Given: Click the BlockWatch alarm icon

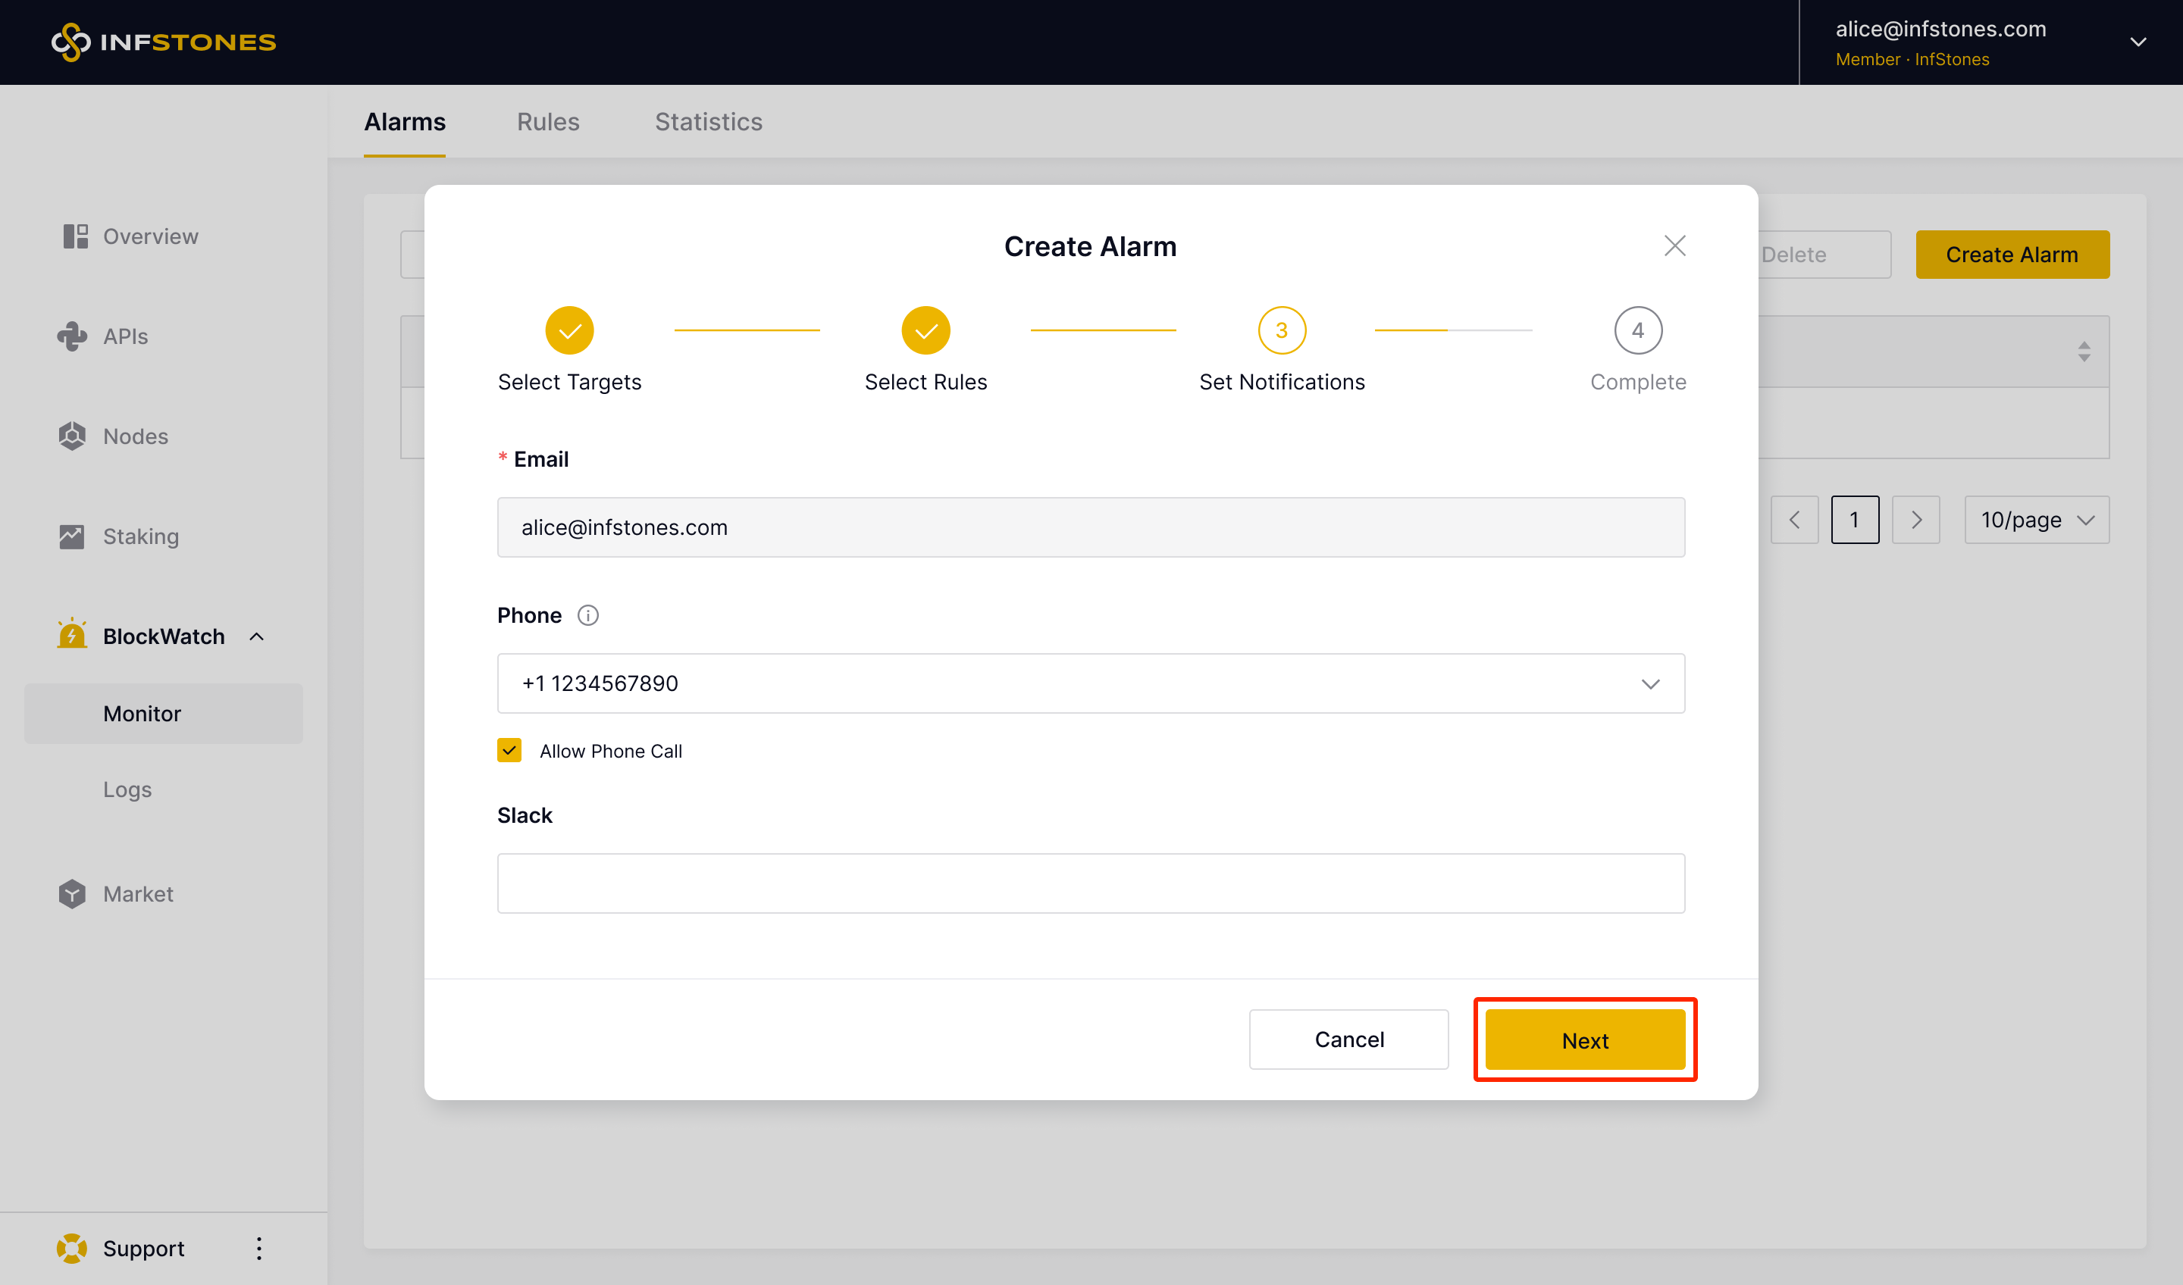Looking at the screenshot, I should 72,635.
